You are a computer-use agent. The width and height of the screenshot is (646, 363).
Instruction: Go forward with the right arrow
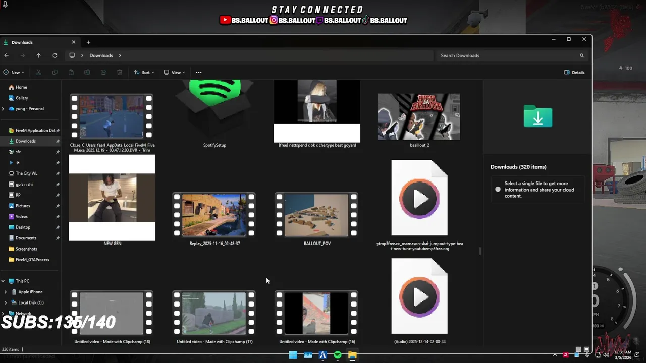coord(22,55)
